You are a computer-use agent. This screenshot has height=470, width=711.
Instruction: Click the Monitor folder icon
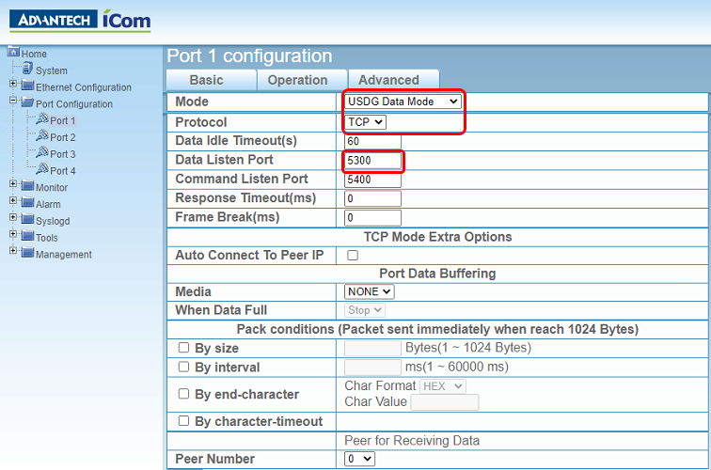[x=27, y=186]
